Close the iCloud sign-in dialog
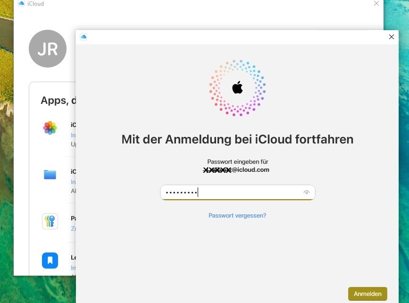 [391, 37]
